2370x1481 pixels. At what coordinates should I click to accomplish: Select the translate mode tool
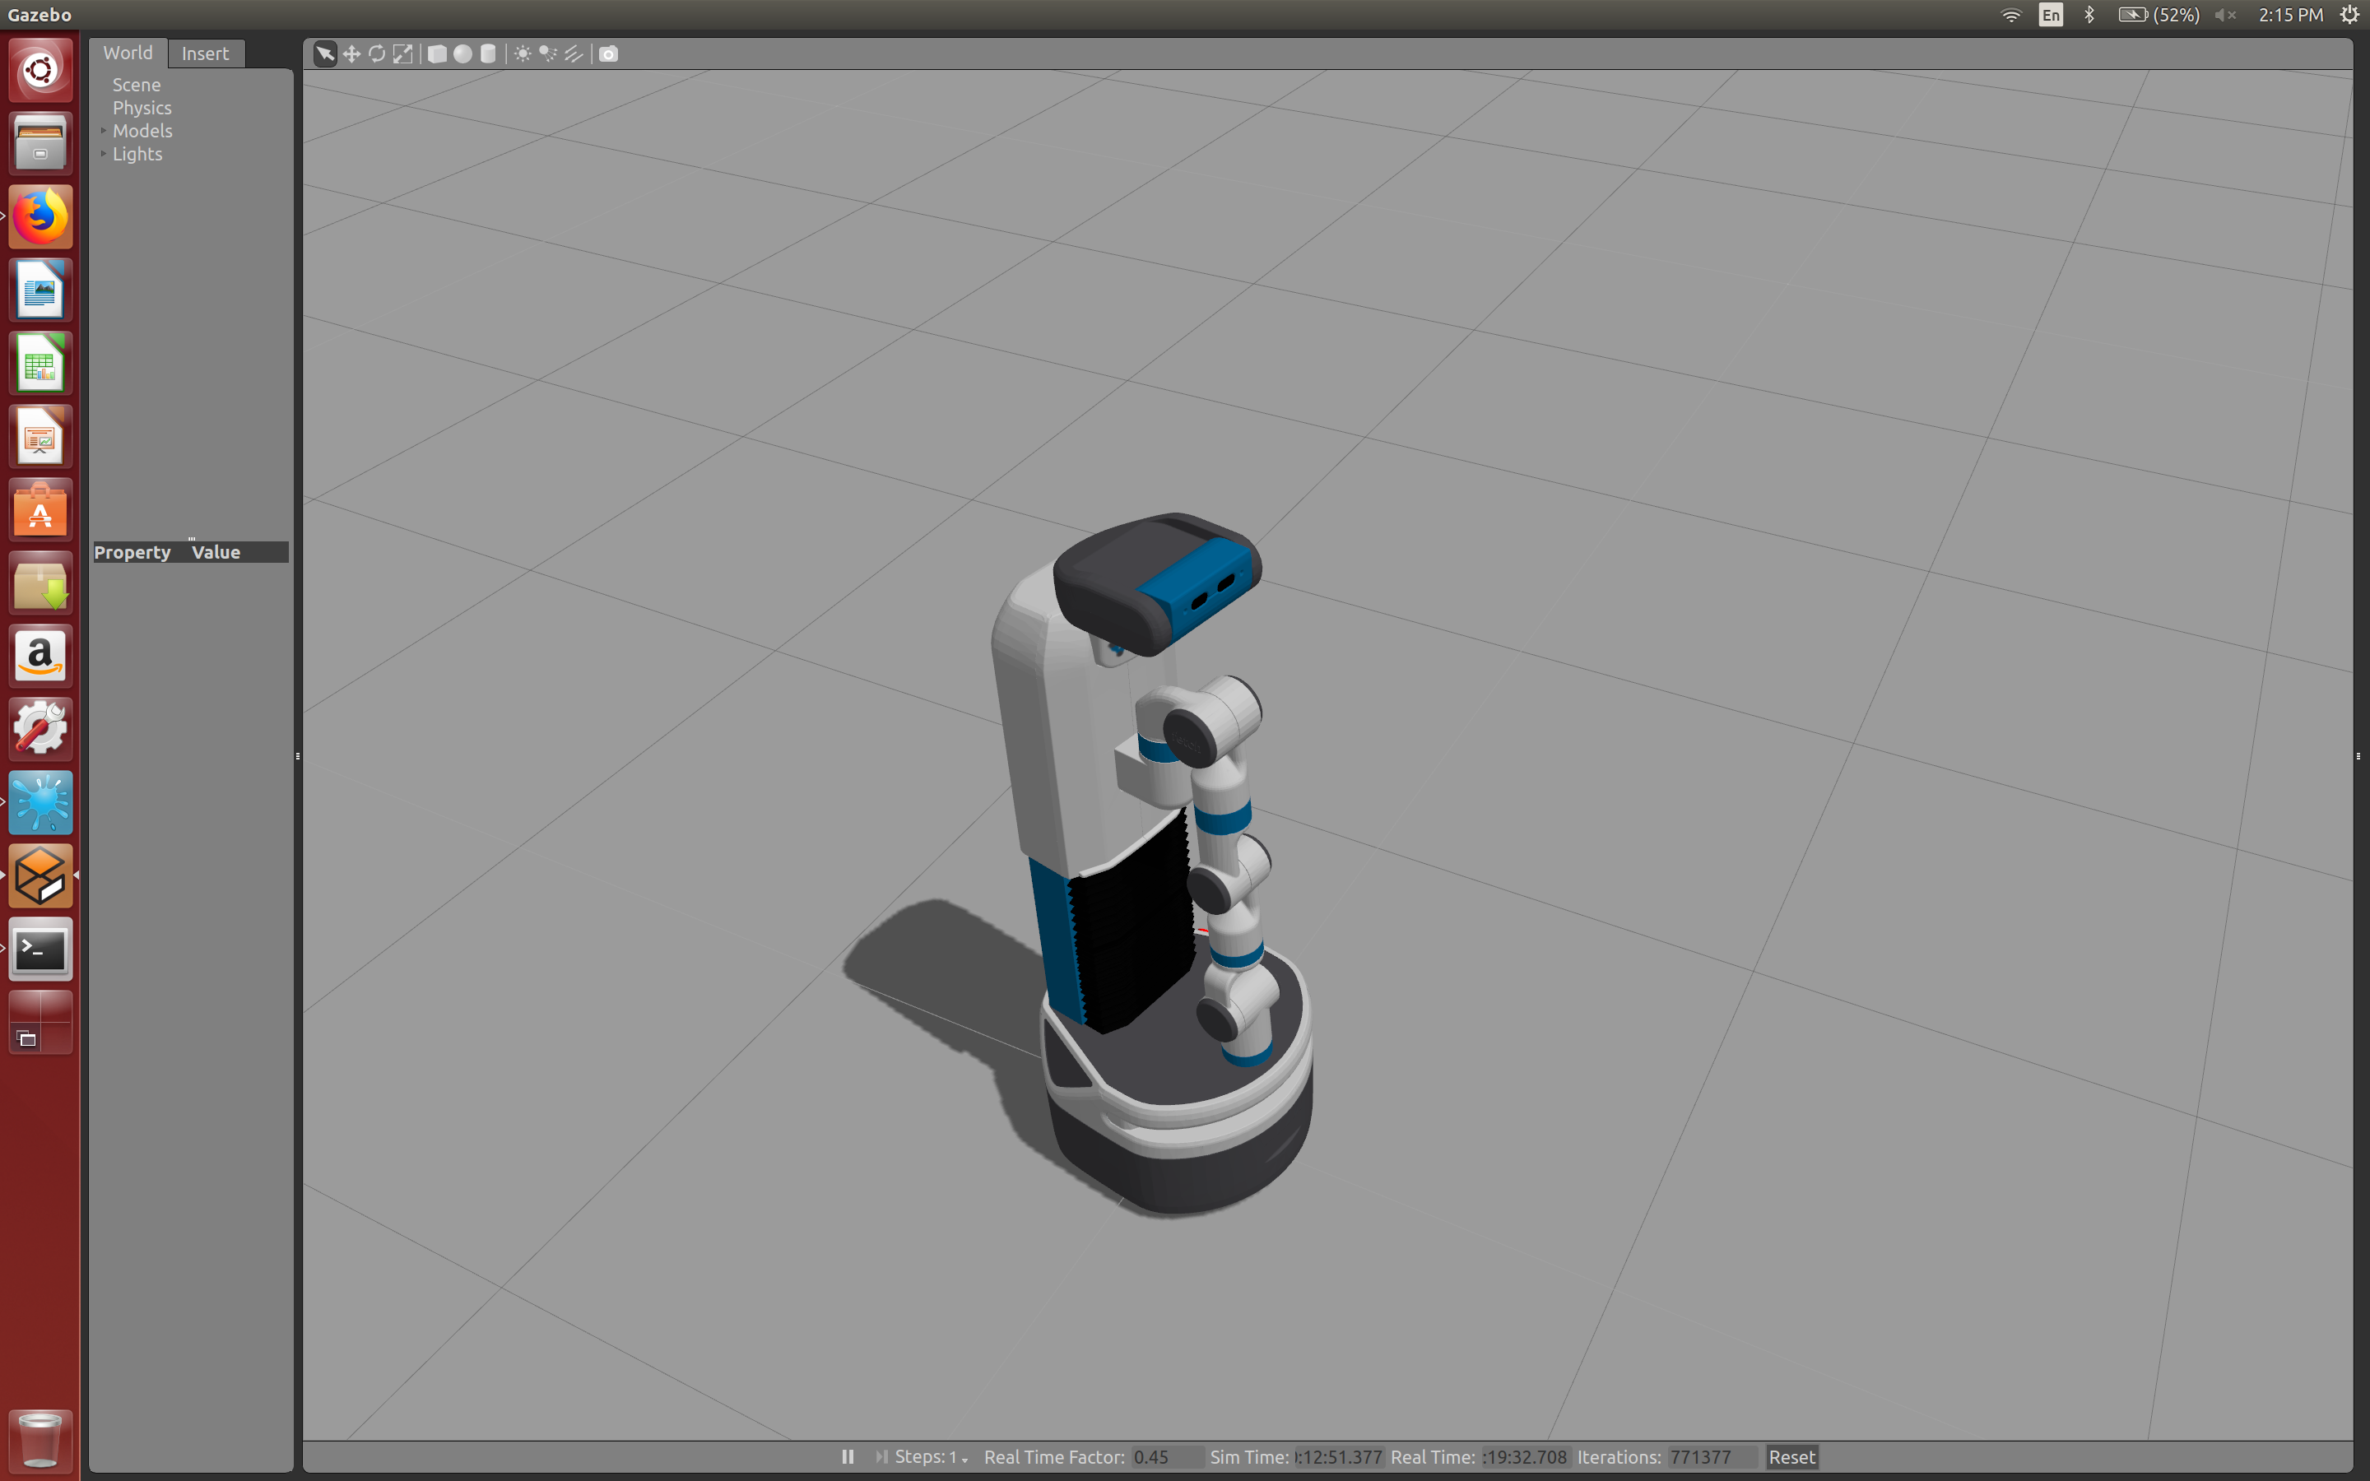(351, 53)
